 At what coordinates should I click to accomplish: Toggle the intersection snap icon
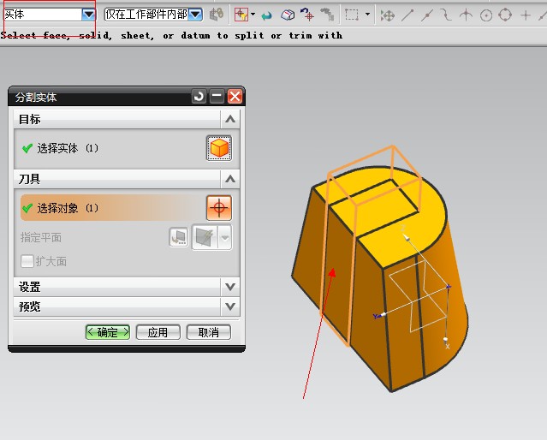point(466,15)
